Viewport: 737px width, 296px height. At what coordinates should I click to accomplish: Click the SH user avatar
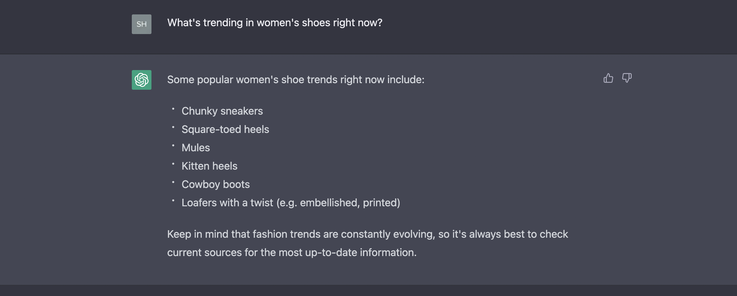tap(142, 24)
